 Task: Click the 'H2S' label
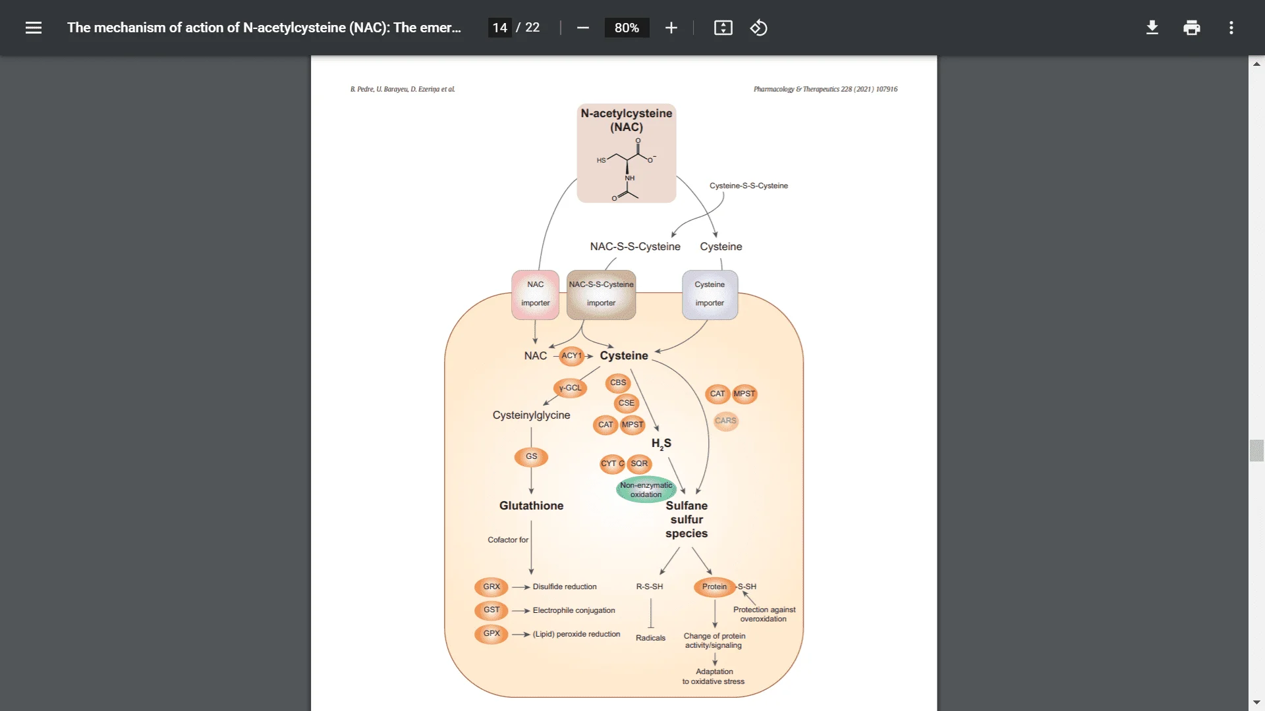point(661,444)
